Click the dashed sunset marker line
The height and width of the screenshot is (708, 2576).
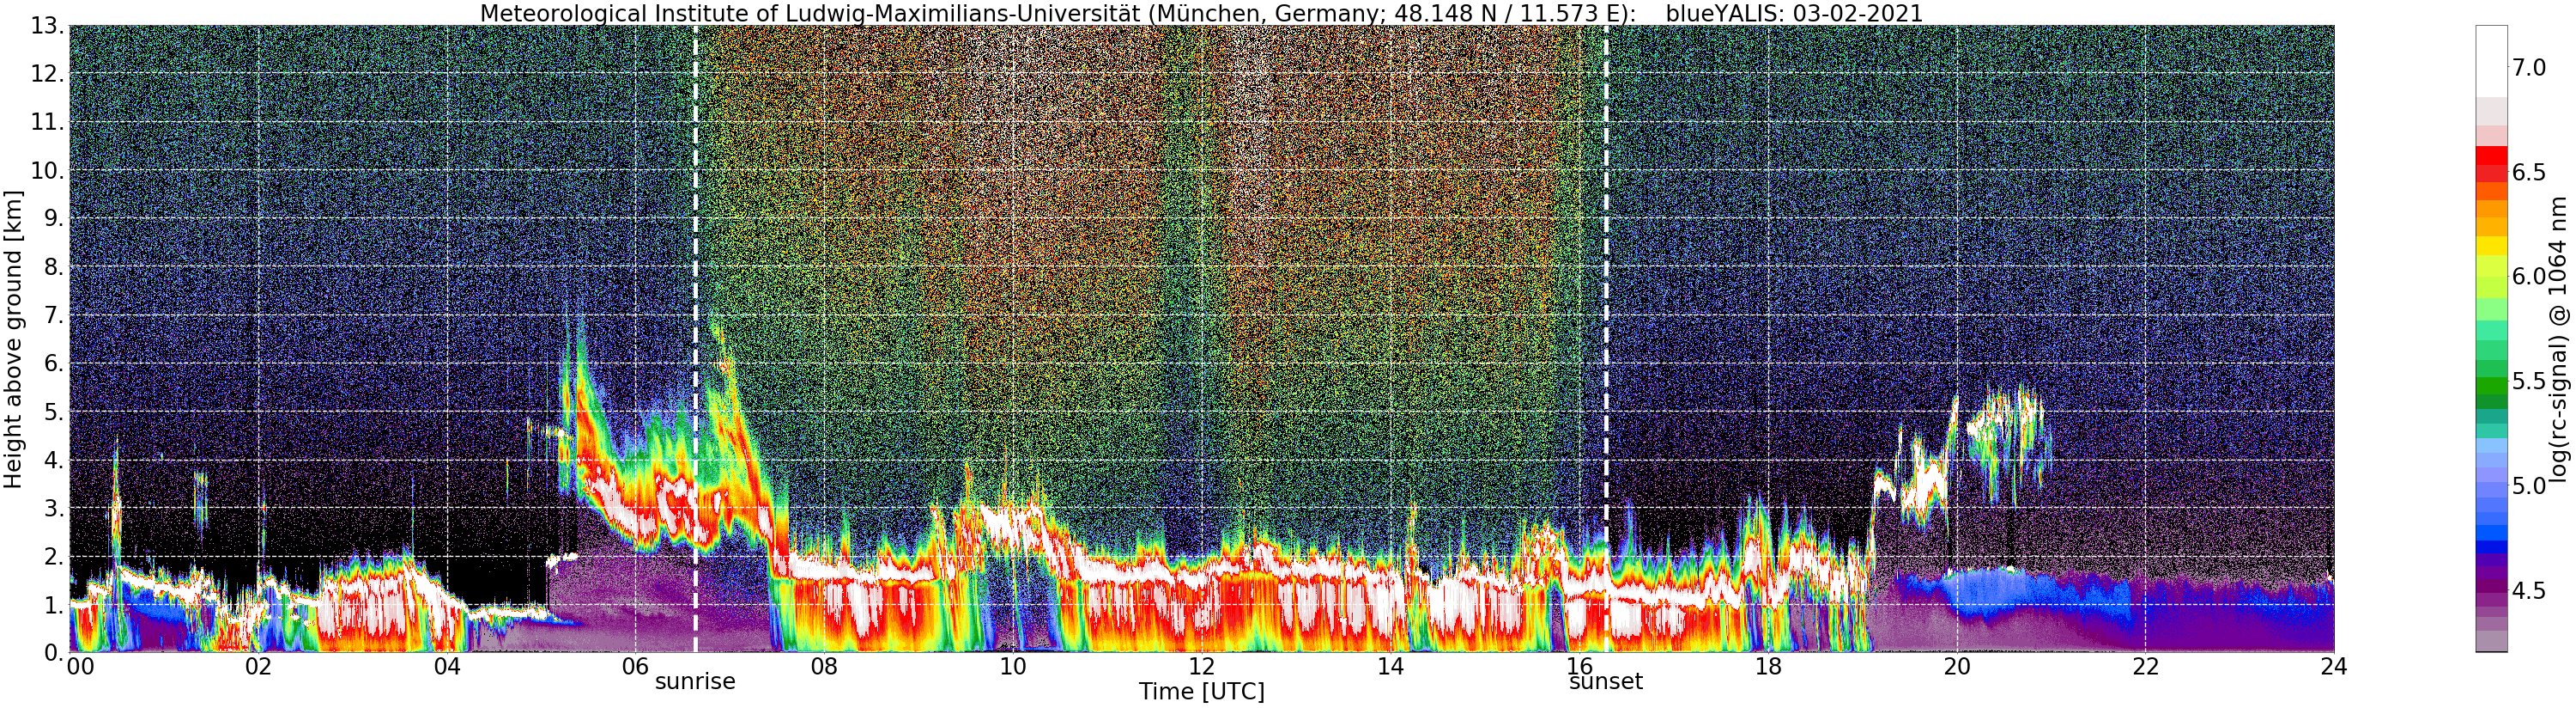click(x=1606, y=339)
